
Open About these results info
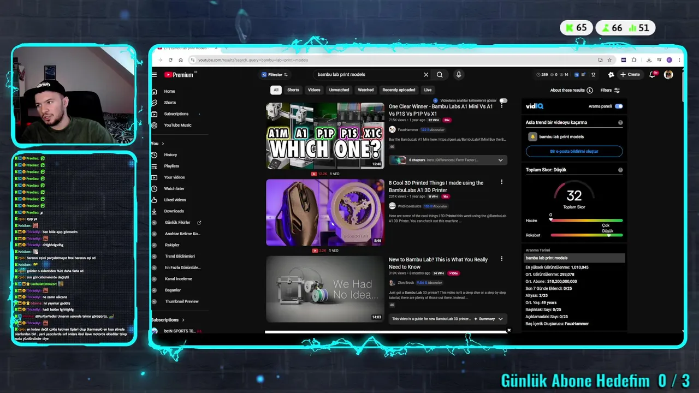click(x=571, y=90)
